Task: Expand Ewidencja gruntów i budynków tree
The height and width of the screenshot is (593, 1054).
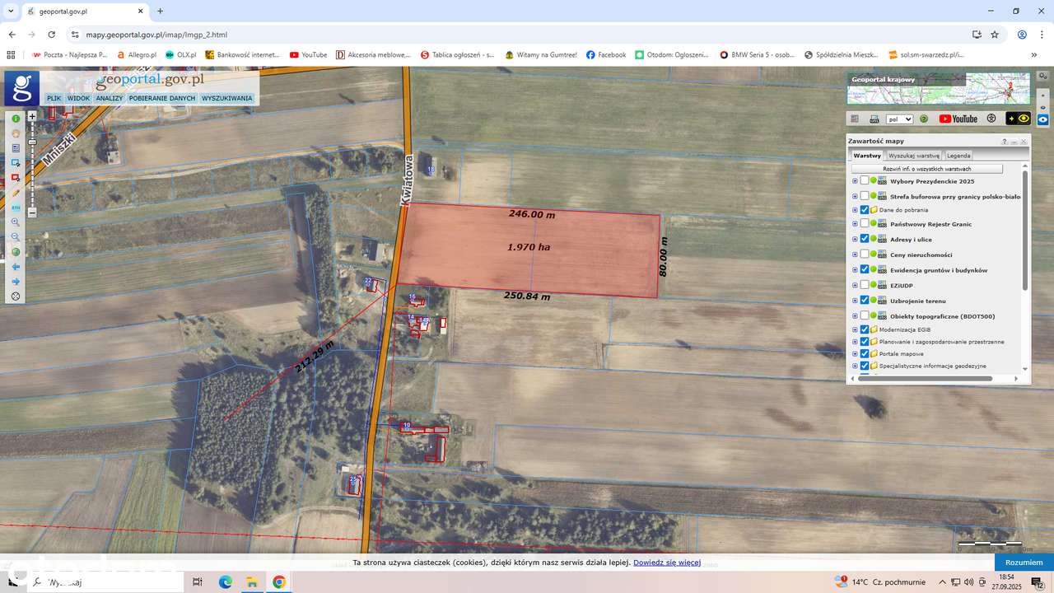Action: click(855, 270)
